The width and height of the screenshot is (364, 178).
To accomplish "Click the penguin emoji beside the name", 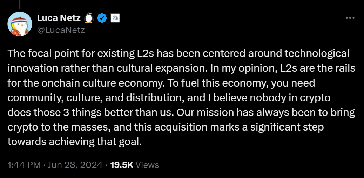I will [x=89, y=18].
